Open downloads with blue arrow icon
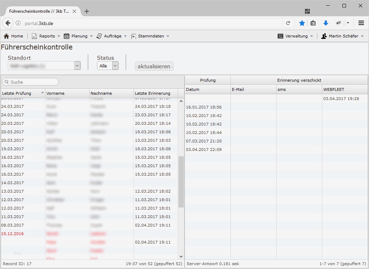Image resolution: width=369 pixels, height=269 pixels. pos(326,23)
